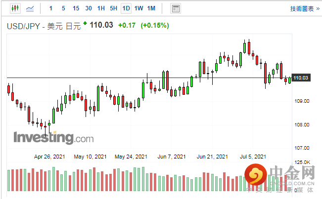The image size is (322, 199).
Task: Switch to area line chart type
Action: point(30,8)
